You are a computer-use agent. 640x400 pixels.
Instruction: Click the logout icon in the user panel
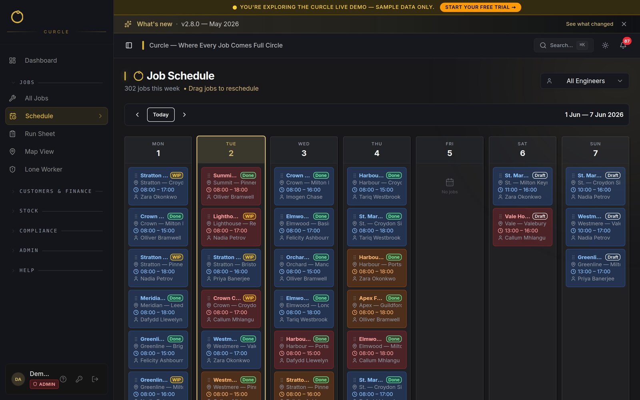[x=95, y=379]
